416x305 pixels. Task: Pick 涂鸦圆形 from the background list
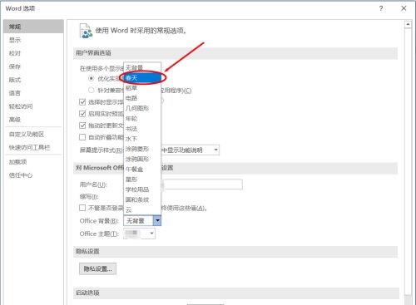[x=142, y=159]
